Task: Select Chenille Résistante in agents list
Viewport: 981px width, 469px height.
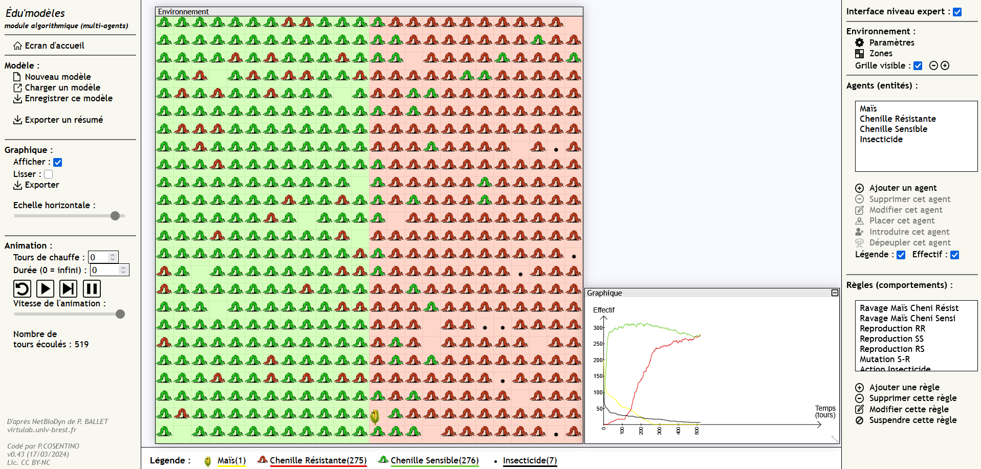Action: coord(898,119)
